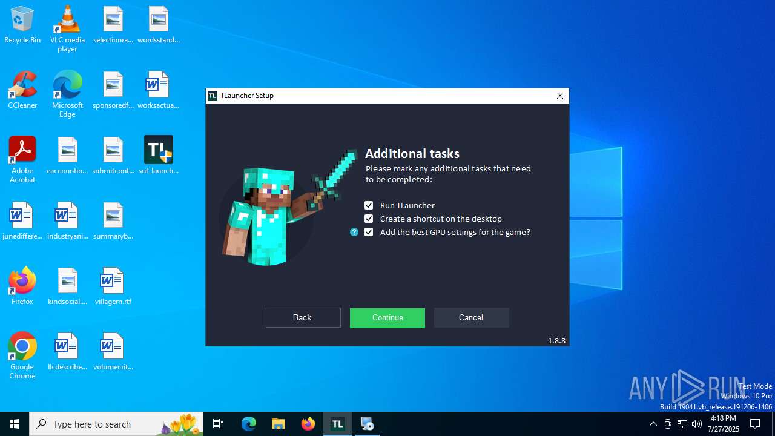Image resolution: width=775 pixels, height=436 pixels.
Task: Select the submitcont... image file on desktop
Action: tap(113, 156)
